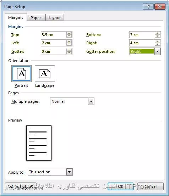The image size is (169, 196).
Task: Increase Gutter value with up arrow
Action: [69, 50]
